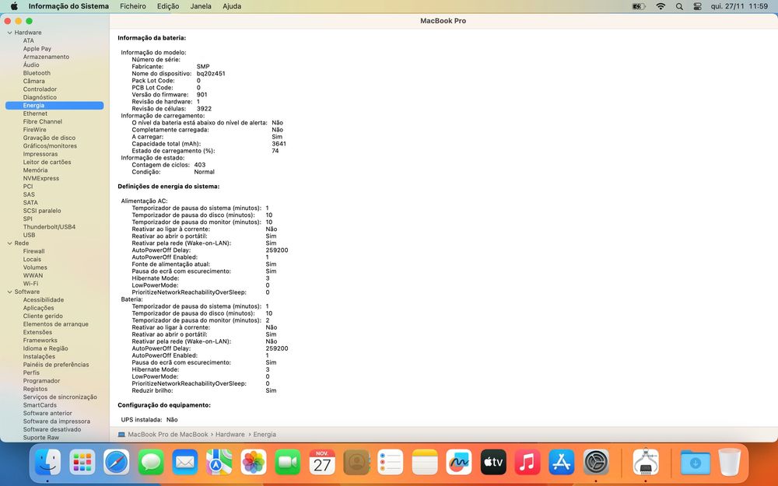The width and height of the screenshot is (778, 486).
Task: Open Downloads folder in dock
Action: (695, 462)
